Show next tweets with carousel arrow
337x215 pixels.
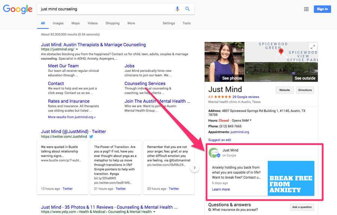[194, 168]
